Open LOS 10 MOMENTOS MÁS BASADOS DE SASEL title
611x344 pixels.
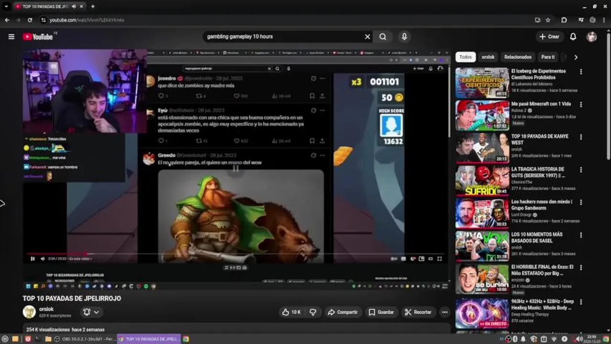tap(536, 237)
